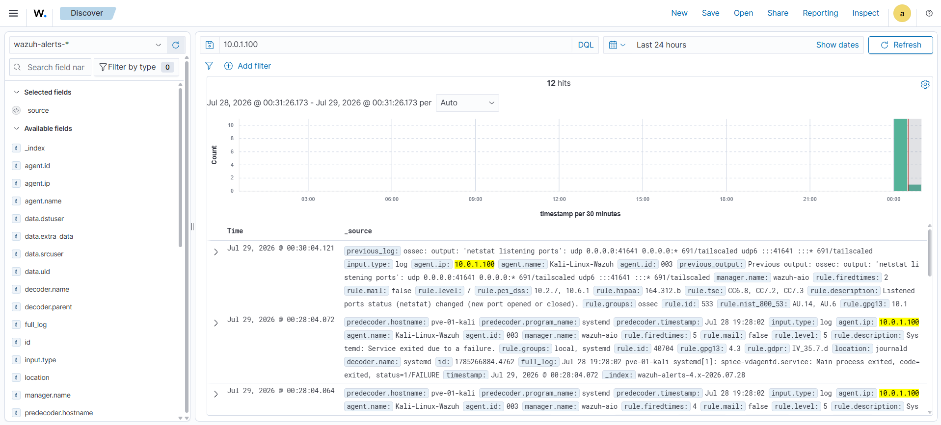Screen dimensions: 941x425
Task: Select the data.uid field
Action: [x=37, y=272]
